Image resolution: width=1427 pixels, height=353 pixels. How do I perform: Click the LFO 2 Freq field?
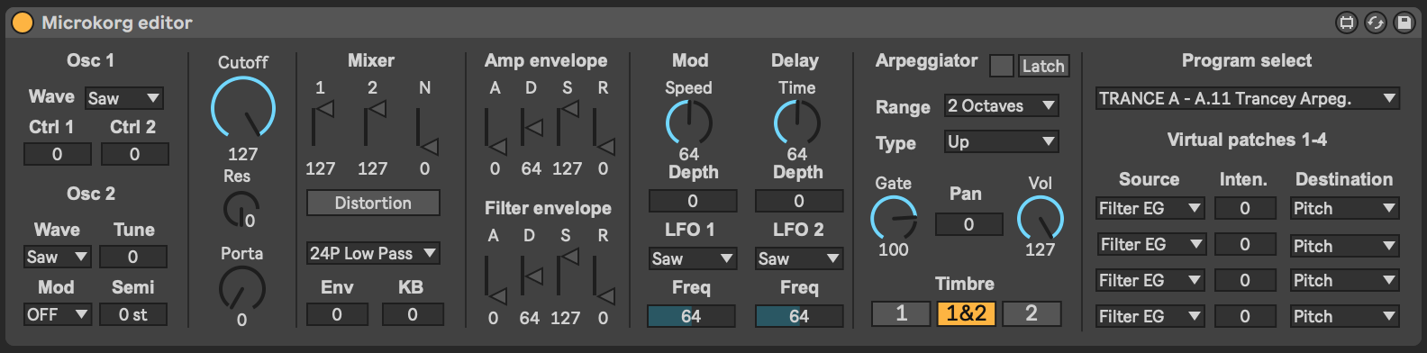point(799,316)
